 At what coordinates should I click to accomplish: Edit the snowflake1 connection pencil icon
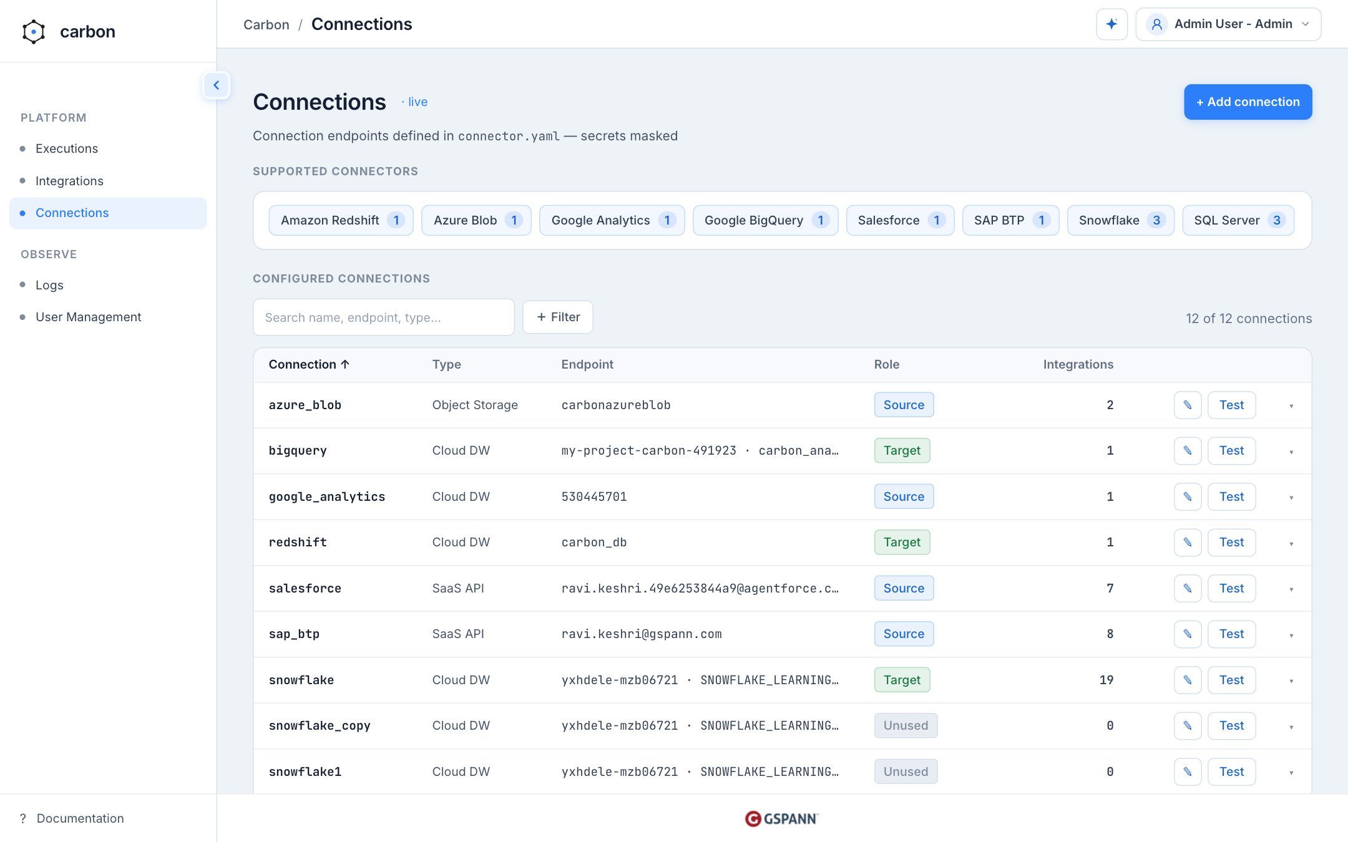pyautogui.click(x=1188, y=772)
